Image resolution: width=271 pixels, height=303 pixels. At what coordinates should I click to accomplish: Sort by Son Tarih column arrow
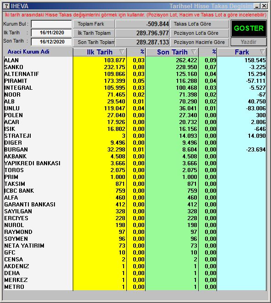(x=194, y=52)
